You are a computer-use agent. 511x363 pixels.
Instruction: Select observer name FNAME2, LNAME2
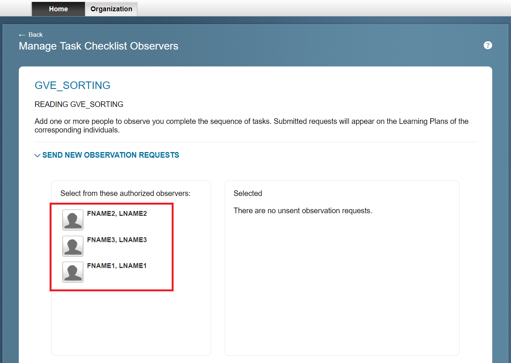117,214
